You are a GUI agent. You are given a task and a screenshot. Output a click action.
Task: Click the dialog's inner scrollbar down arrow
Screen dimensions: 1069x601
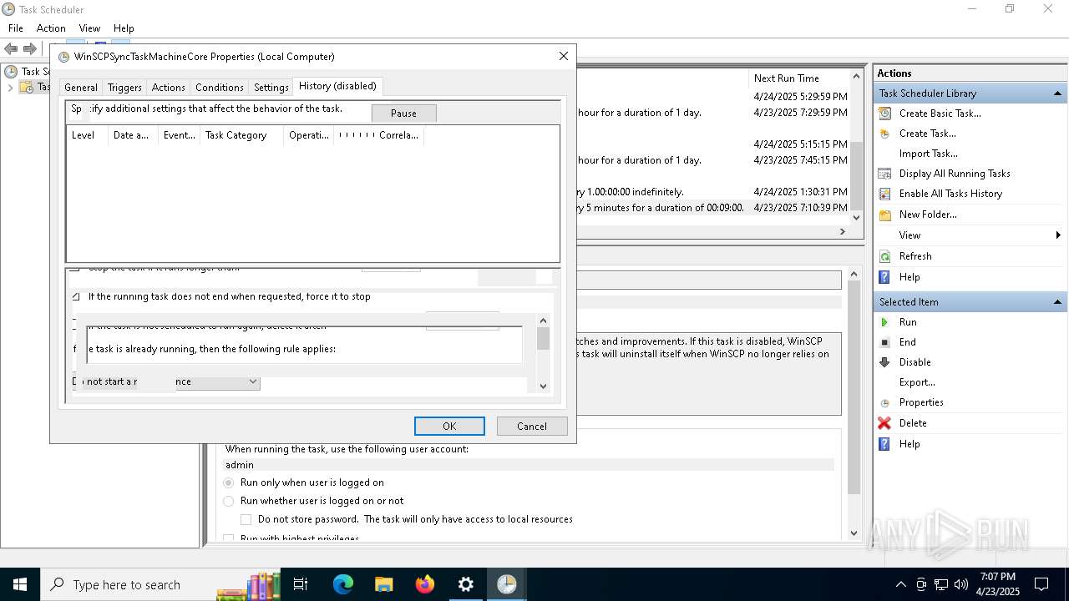tap(543, 386)
